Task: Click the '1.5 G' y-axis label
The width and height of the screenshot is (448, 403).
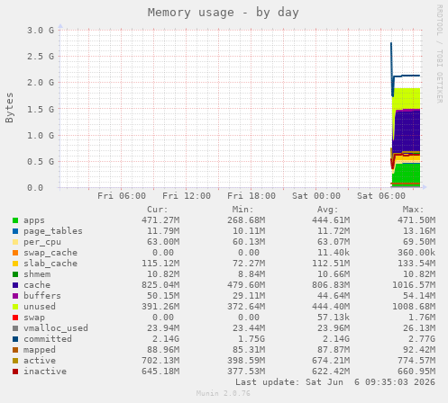Action: click(41, 109)
